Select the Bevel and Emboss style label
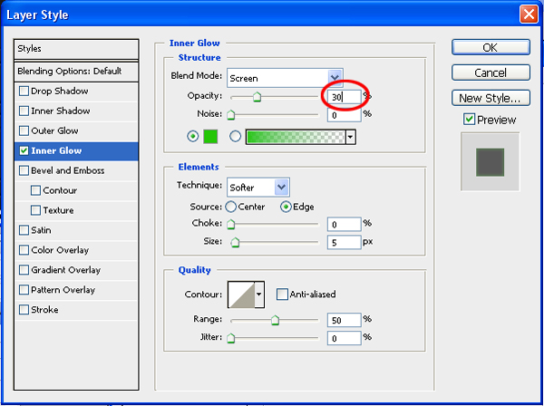544x406 pixels. 68,170
